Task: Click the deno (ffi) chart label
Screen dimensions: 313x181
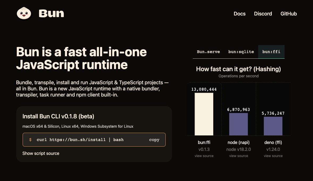Action: click(273, 142)
